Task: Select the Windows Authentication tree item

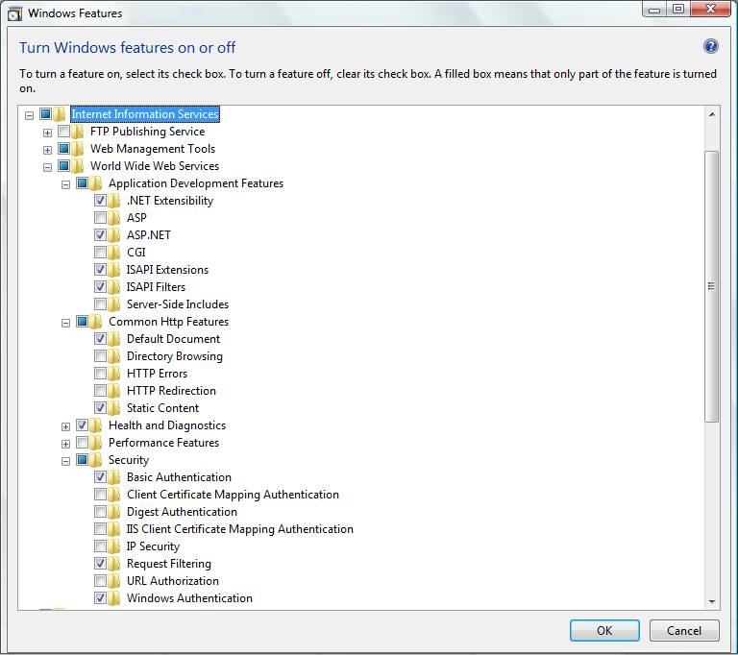Action: [189, 598]
